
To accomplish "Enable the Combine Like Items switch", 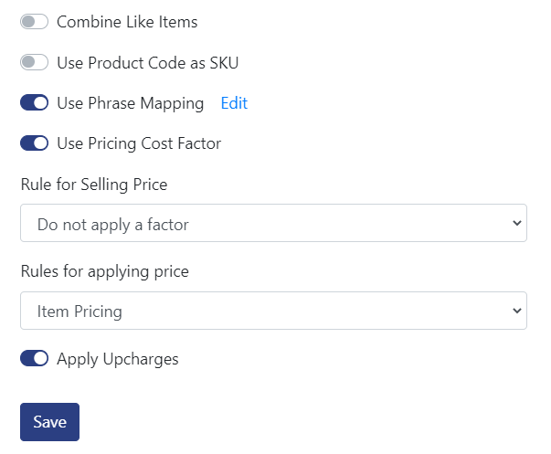I will pyautogui.click(x=34, y=22).
